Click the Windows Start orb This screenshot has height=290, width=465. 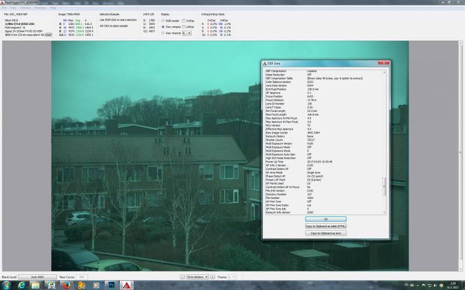point(6,285)
